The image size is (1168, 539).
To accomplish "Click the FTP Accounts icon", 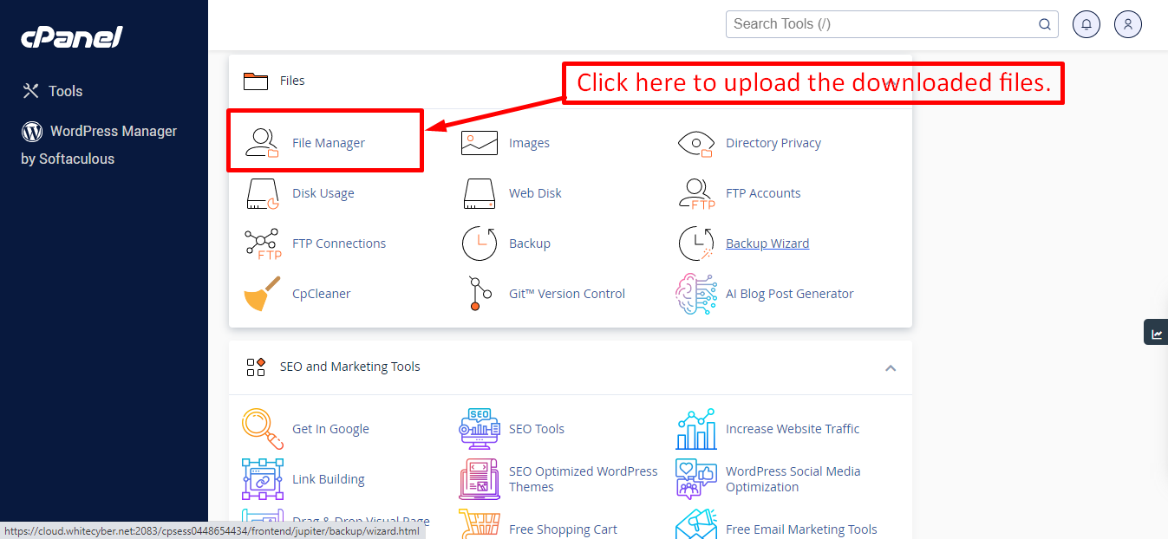I will tap(695, 193).
